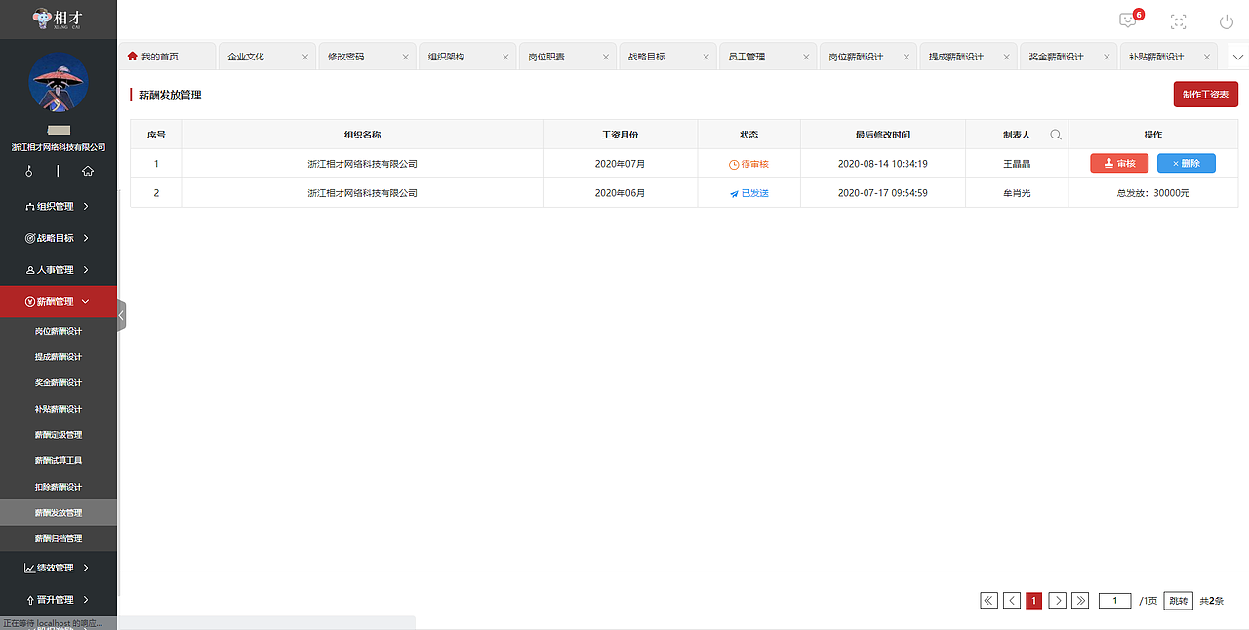The height and width of the screenshot is (630, 1249).
Task: Click the home icon in the sidebar
Action: tap(88, 171)
